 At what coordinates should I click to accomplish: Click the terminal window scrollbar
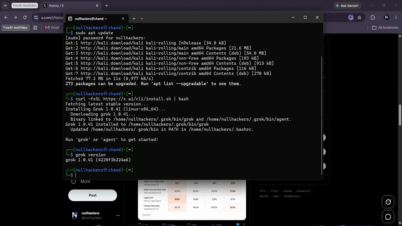point(322,115)
